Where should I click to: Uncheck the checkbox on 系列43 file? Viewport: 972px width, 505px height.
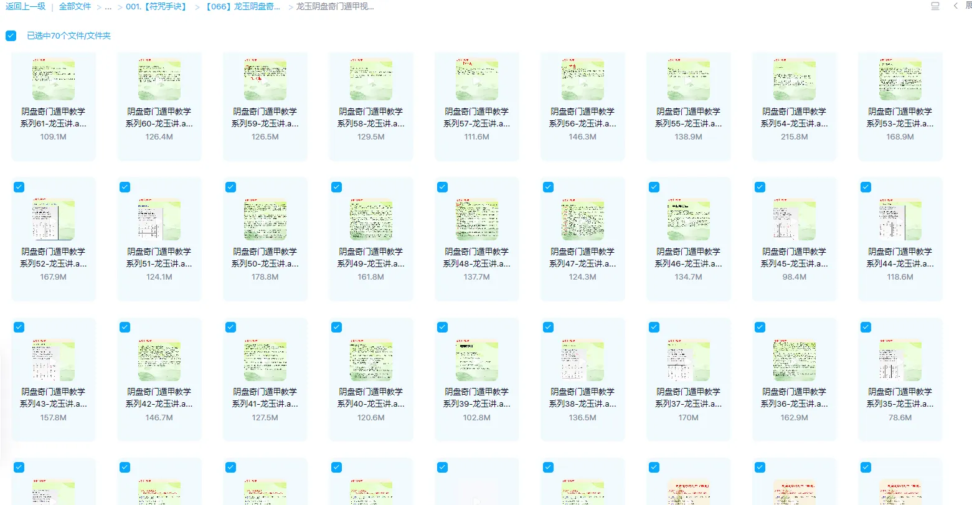click(19, 327)
